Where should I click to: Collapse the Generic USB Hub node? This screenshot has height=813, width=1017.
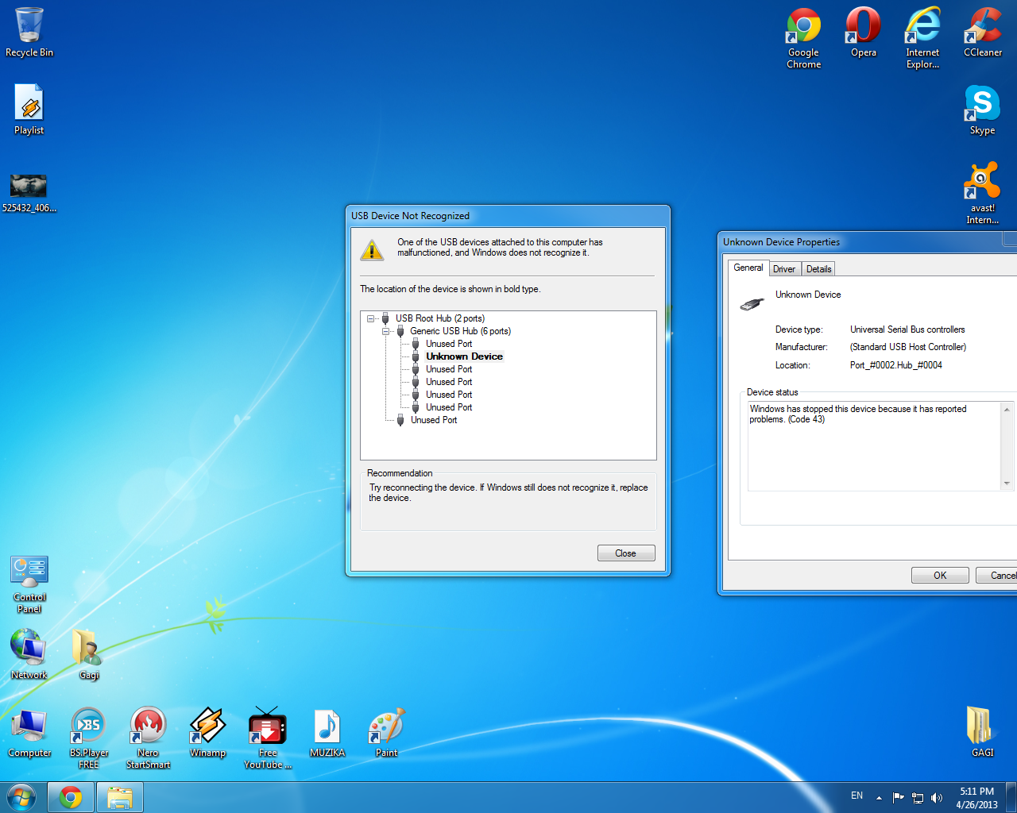385,331
